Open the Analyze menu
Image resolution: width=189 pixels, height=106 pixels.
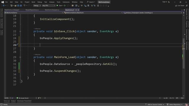52,2
